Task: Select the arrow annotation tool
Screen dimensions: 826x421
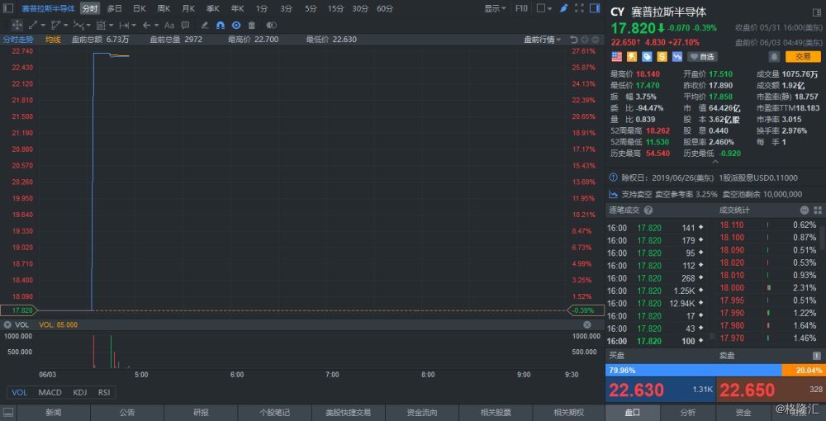Action: 146,25
